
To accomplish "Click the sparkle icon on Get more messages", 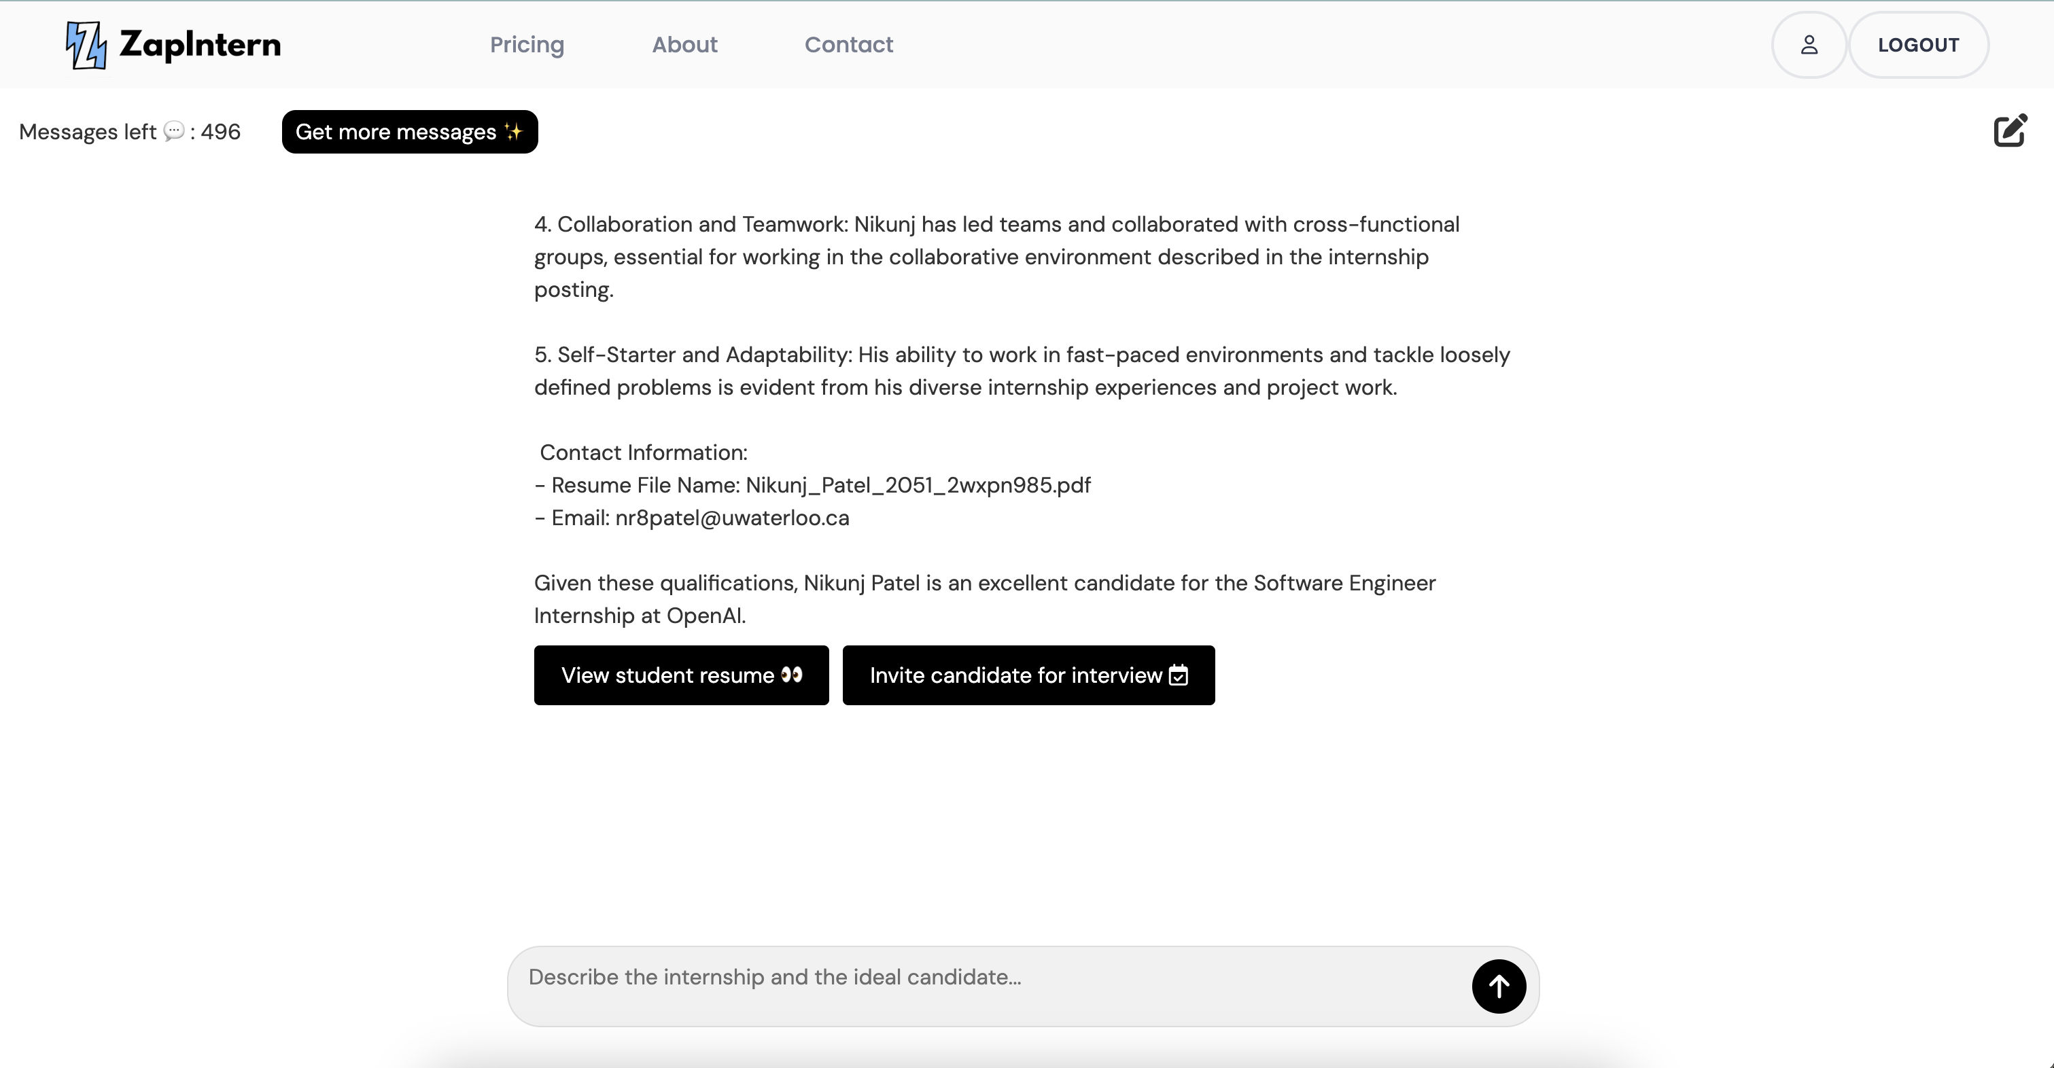I will 514,132.
